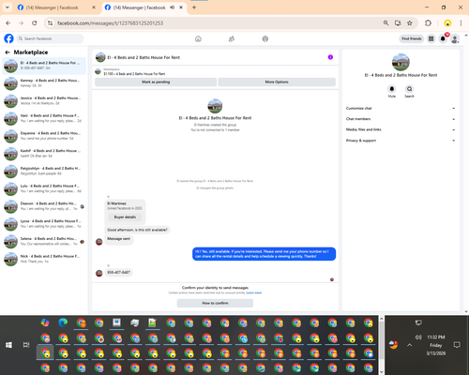Open the Nick conversation

click(x=44, y=259)
